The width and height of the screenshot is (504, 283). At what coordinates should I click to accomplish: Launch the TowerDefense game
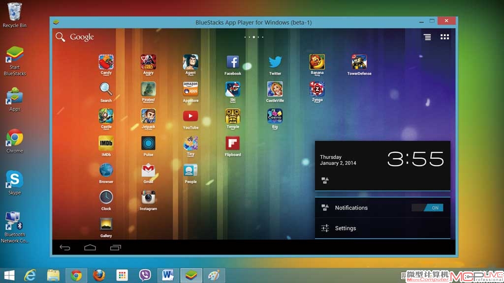pyautogui.click(x=359, y=62)
